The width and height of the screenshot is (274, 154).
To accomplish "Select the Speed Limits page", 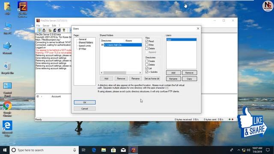I will (85, 46).
